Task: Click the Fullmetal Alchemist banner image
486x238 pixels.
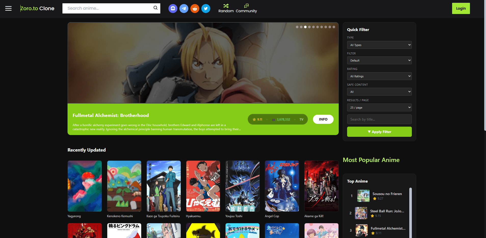Action: (x=203, y=63)
